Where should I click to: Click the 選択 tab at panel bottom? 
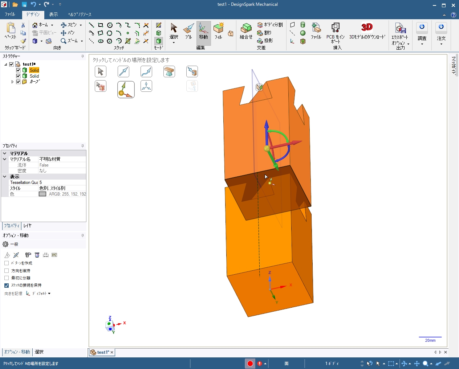39,352
